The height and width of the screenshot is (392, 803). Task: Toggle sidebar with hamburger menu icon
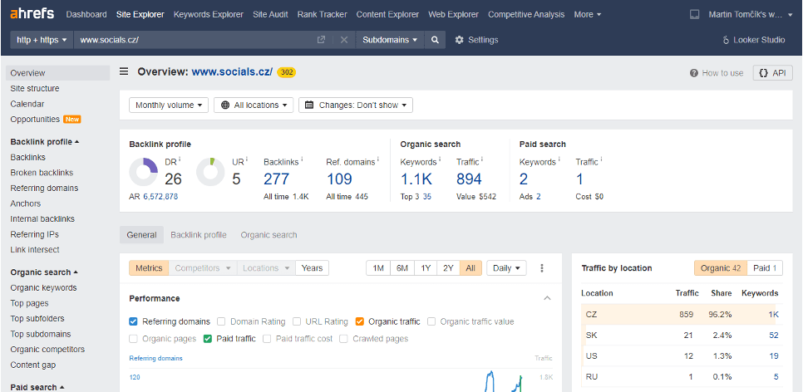(x=124, y=71)
